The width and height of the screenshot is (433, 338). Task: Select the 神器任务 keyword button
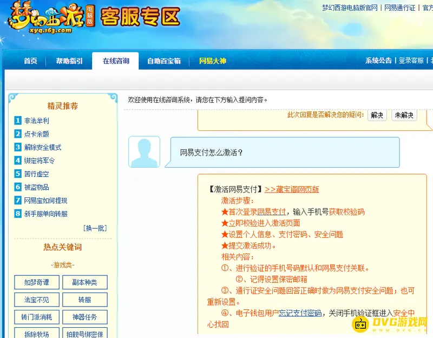(85, 317)
